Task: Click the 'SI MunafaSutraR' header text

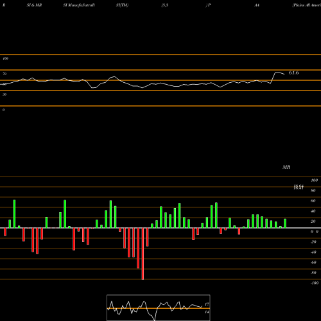Action: [79, 5]
